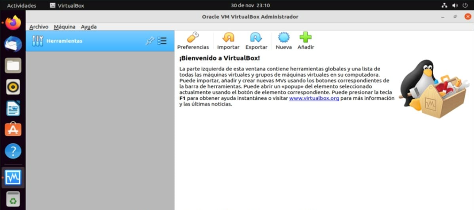This screenshot has height=210, width=474.
Task: Click the power icon in the top bar
Action: click(465, 5)
